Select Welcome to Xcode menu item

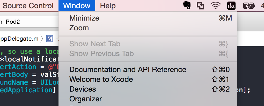148,79
